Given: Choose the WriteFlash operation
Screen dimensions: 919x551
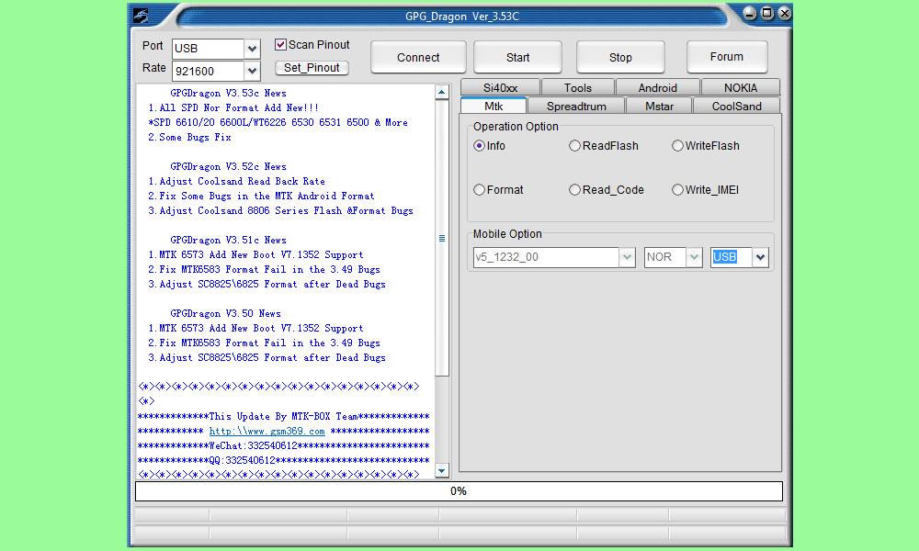Looking at the screenshot, I should click(677, 146).
